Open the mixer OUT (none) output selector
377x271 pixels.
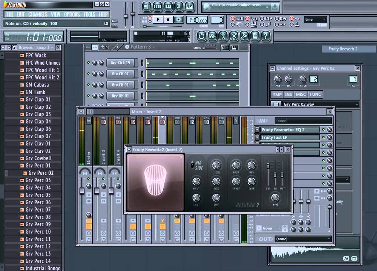click(x=303, y=239)
